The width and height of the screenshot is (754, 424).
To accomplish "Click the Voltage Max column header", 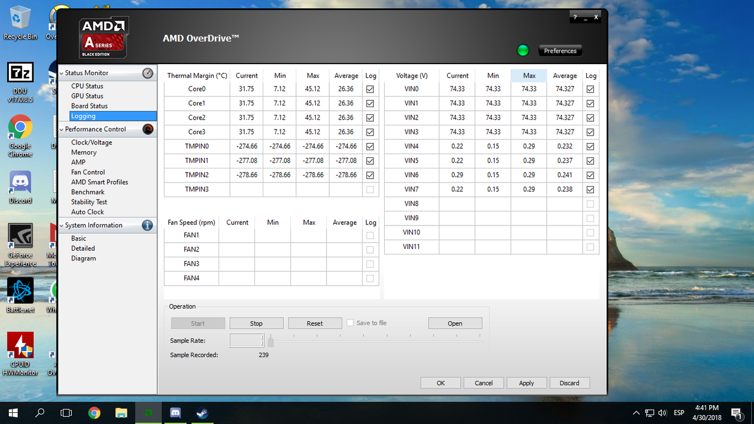I will (529, 75).
